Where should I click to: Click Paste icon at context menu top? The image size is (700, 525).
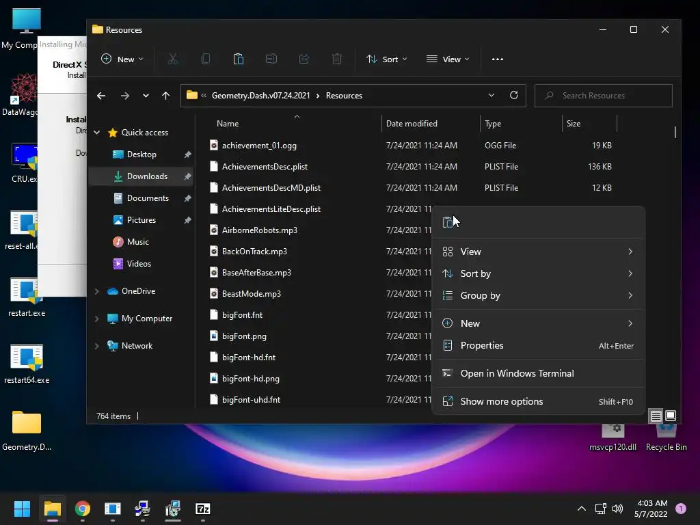point(448,222)
